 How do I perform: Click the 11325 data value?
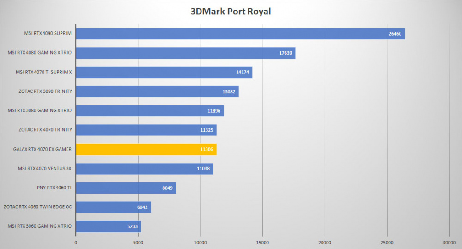coord(207,130)
